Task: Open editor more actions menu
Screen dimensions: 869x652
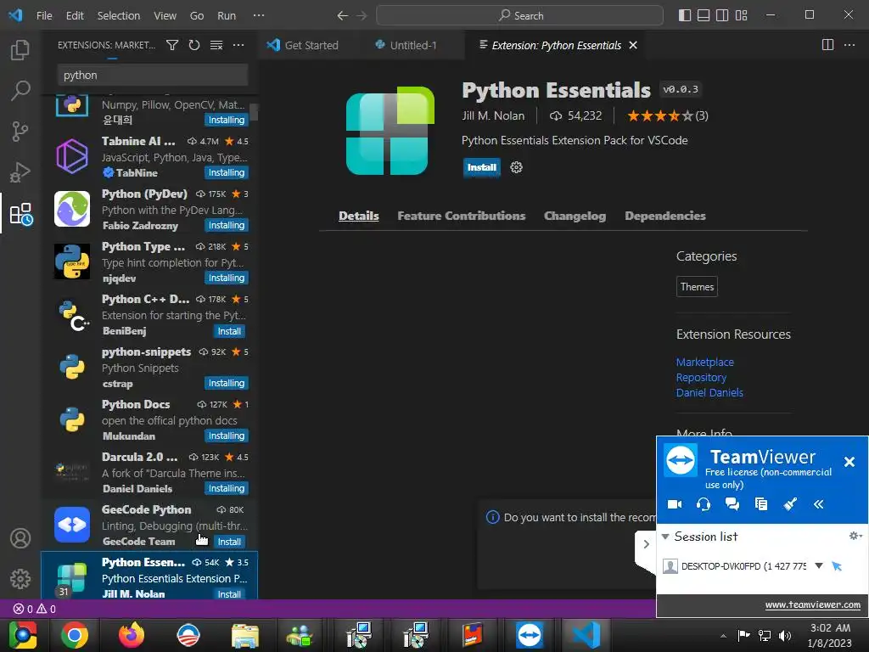Action: 849,45
